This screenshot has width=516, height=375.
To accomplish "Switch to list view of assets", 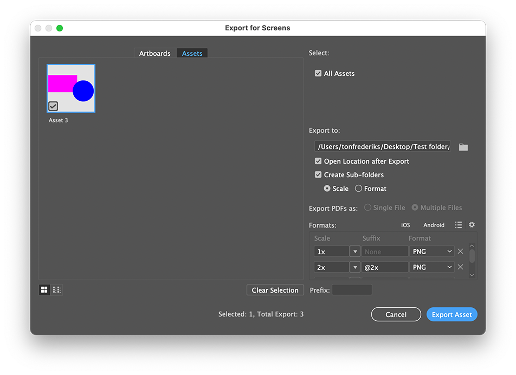I will coord(57,289).
